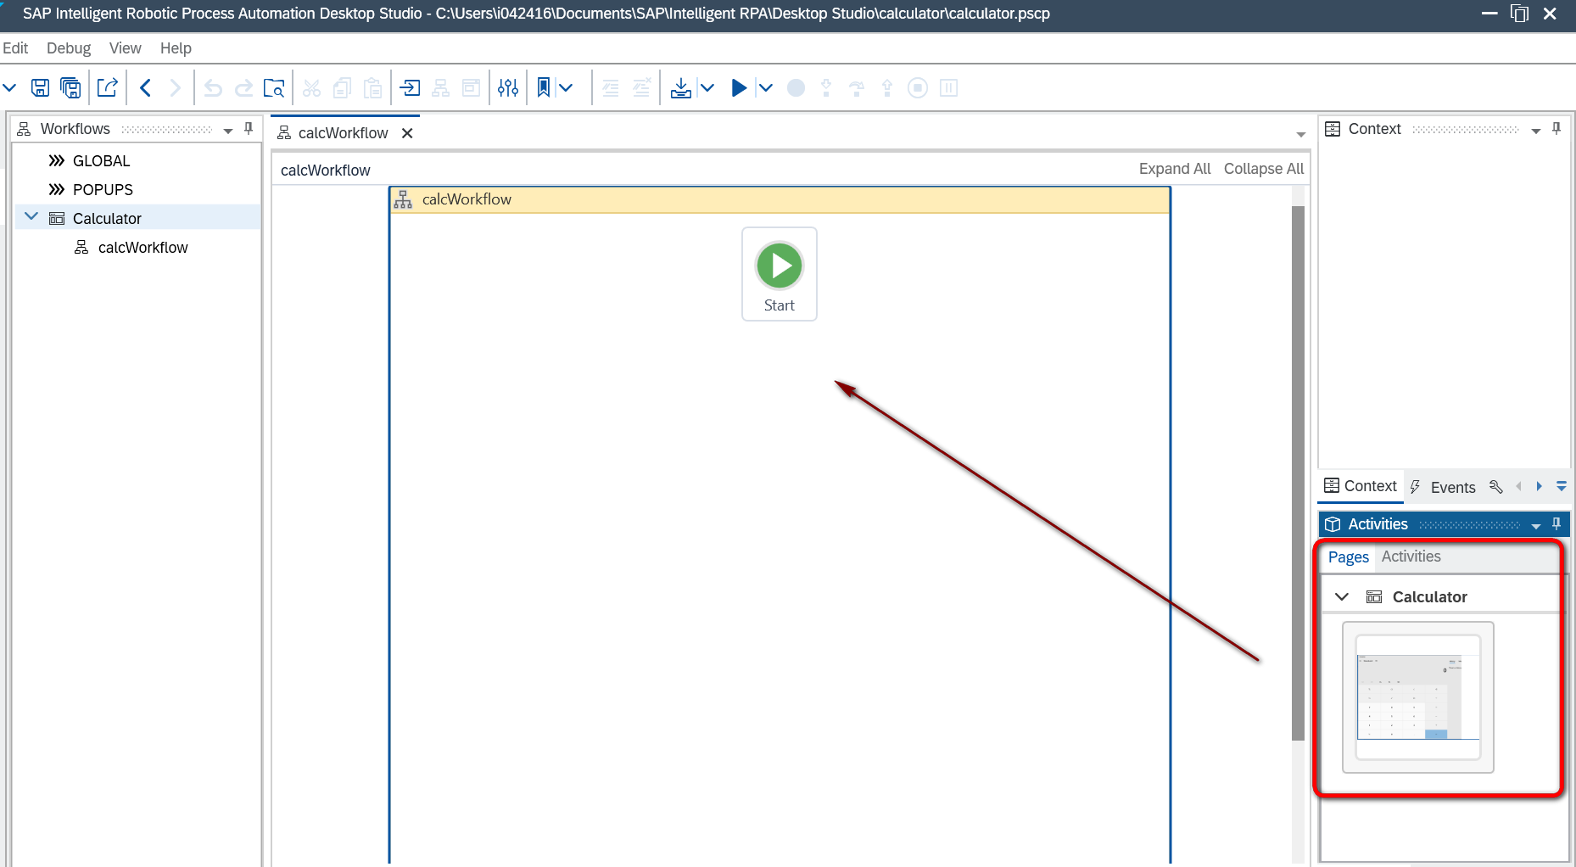Viewport: 1576px width, 867px height.
Task: Open the bookmark dropdown arrow
Action: [x=566, y=87]
